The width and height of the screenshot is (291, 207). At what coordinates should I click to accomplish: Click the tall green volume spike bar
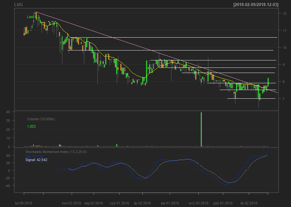pos(201,129)
